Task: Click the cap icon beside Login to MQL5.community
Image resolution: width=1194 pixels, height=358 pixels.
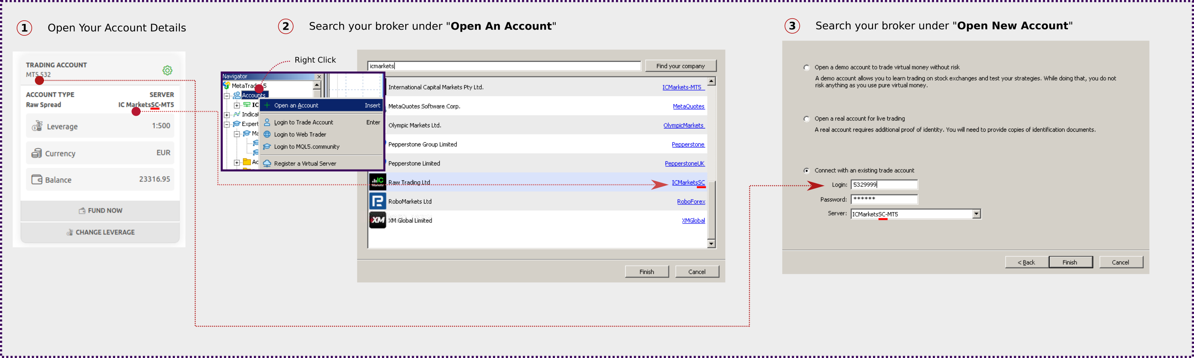Action: (x=267, y=146)
